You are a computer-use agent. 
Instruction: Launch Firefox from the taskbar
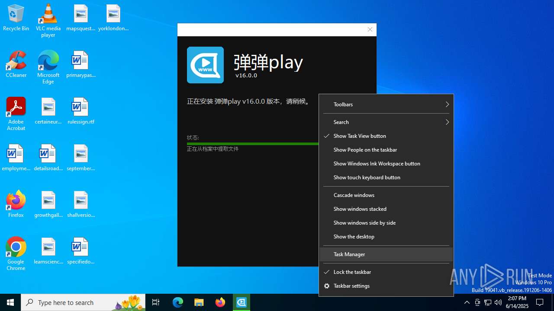pyautogui.click(x=220, y=302)
